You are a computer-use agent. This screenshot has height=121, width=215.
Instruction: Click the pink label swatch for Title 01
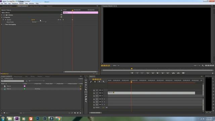click(25, 86)
